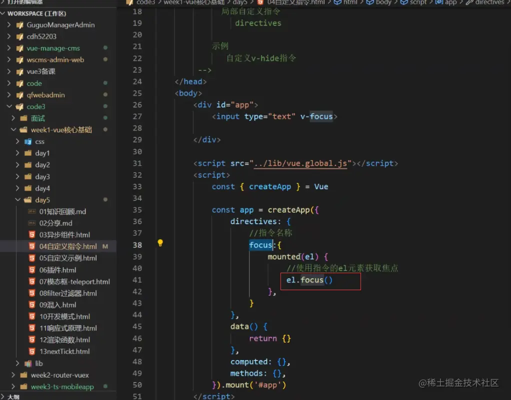Click the css folder icon

point(28,142)
